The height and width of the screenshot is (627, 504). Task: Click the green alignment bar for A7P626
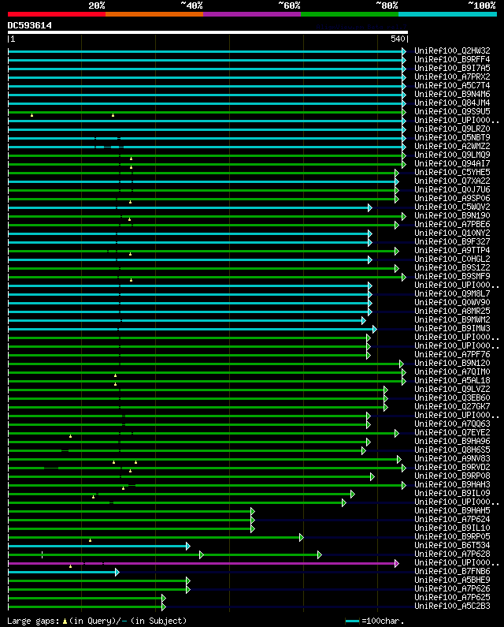(98, 589)
